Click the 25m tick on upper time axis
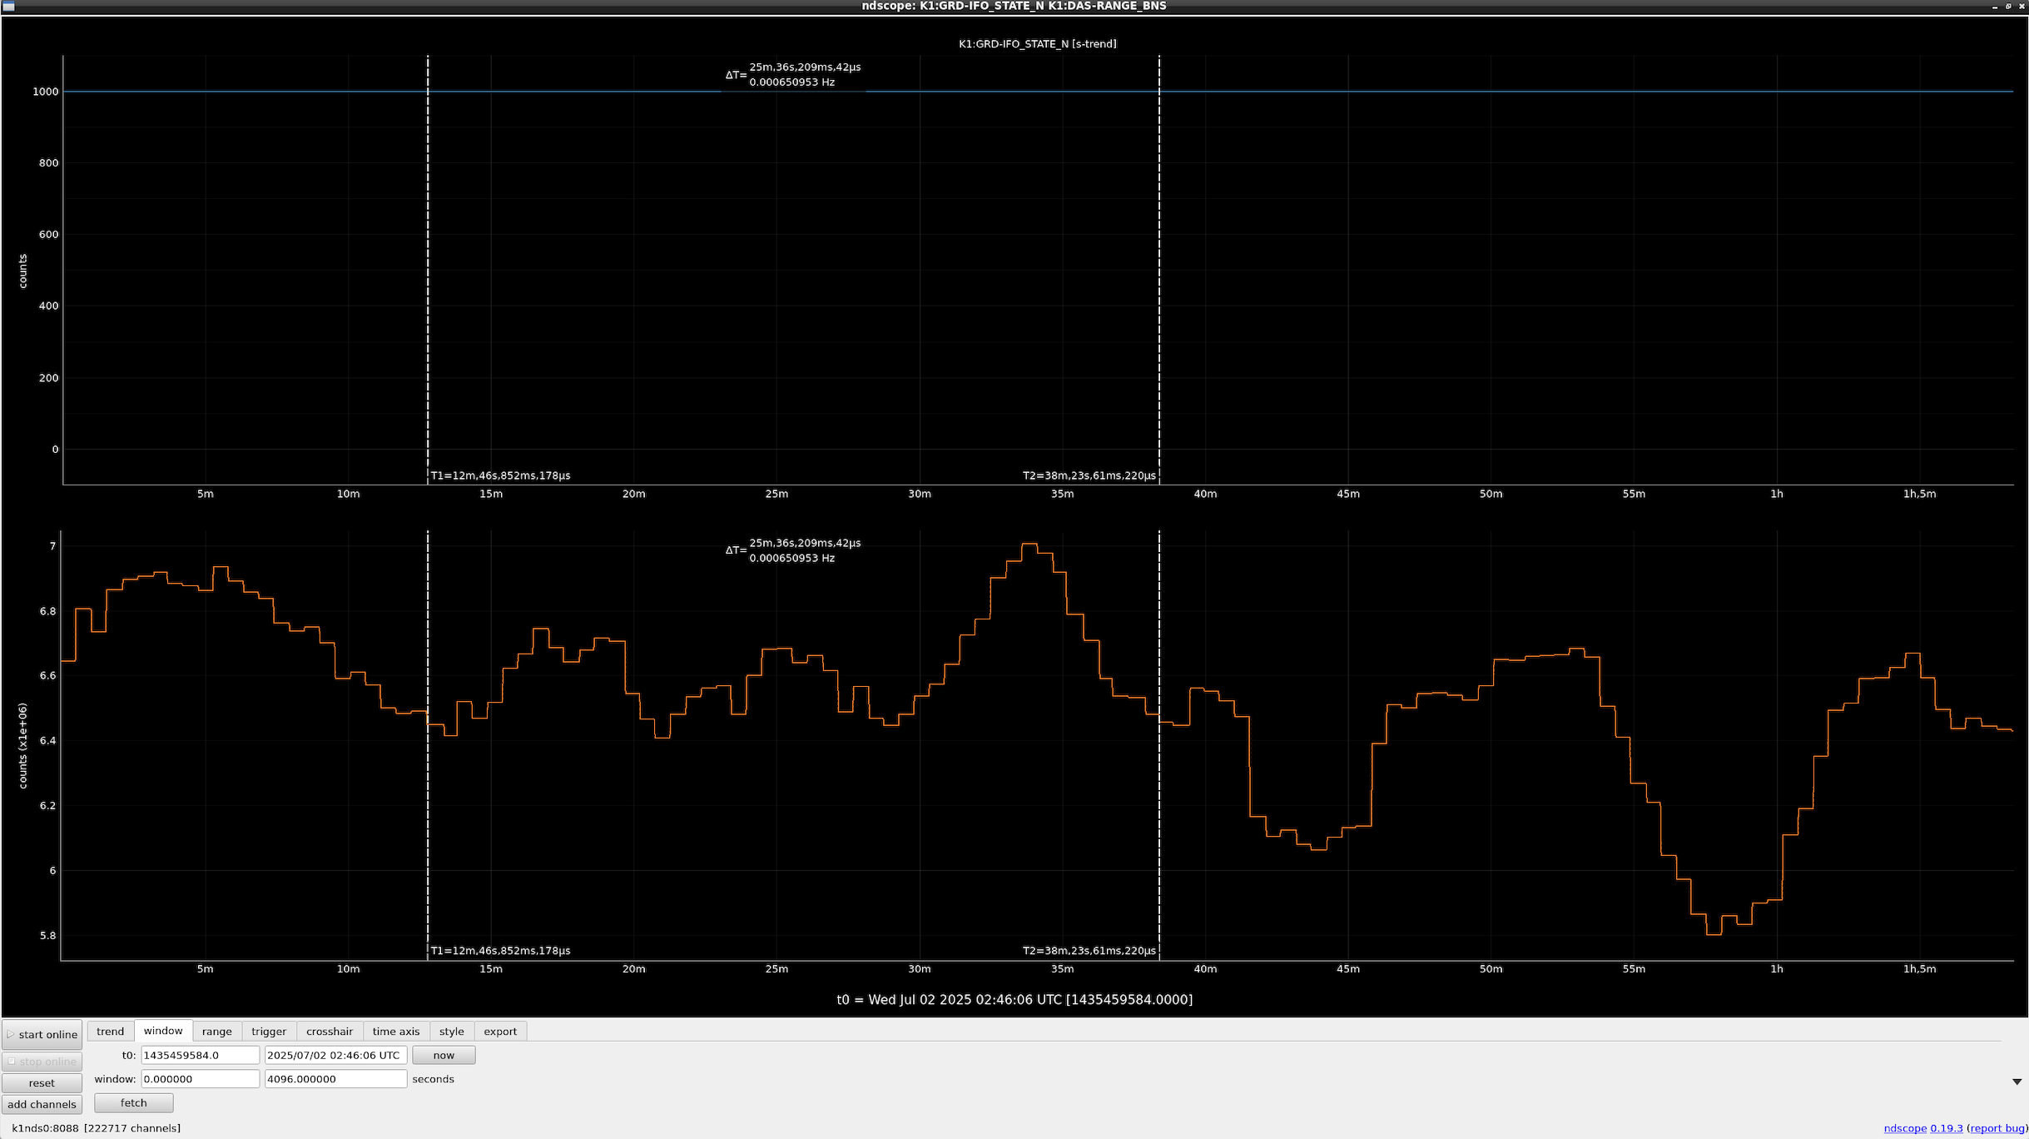The height and width of the screenshot is (1139, 2029). click(x=776, y=495)
